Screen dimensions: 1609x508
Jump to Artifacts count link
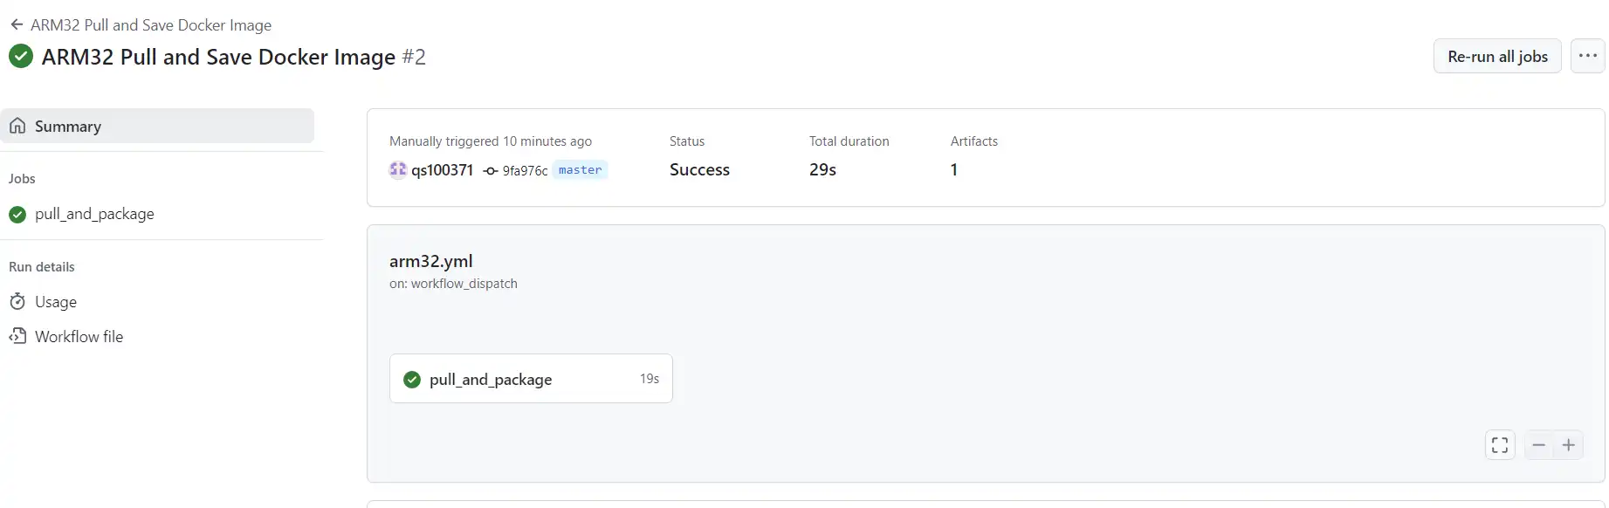954,170
